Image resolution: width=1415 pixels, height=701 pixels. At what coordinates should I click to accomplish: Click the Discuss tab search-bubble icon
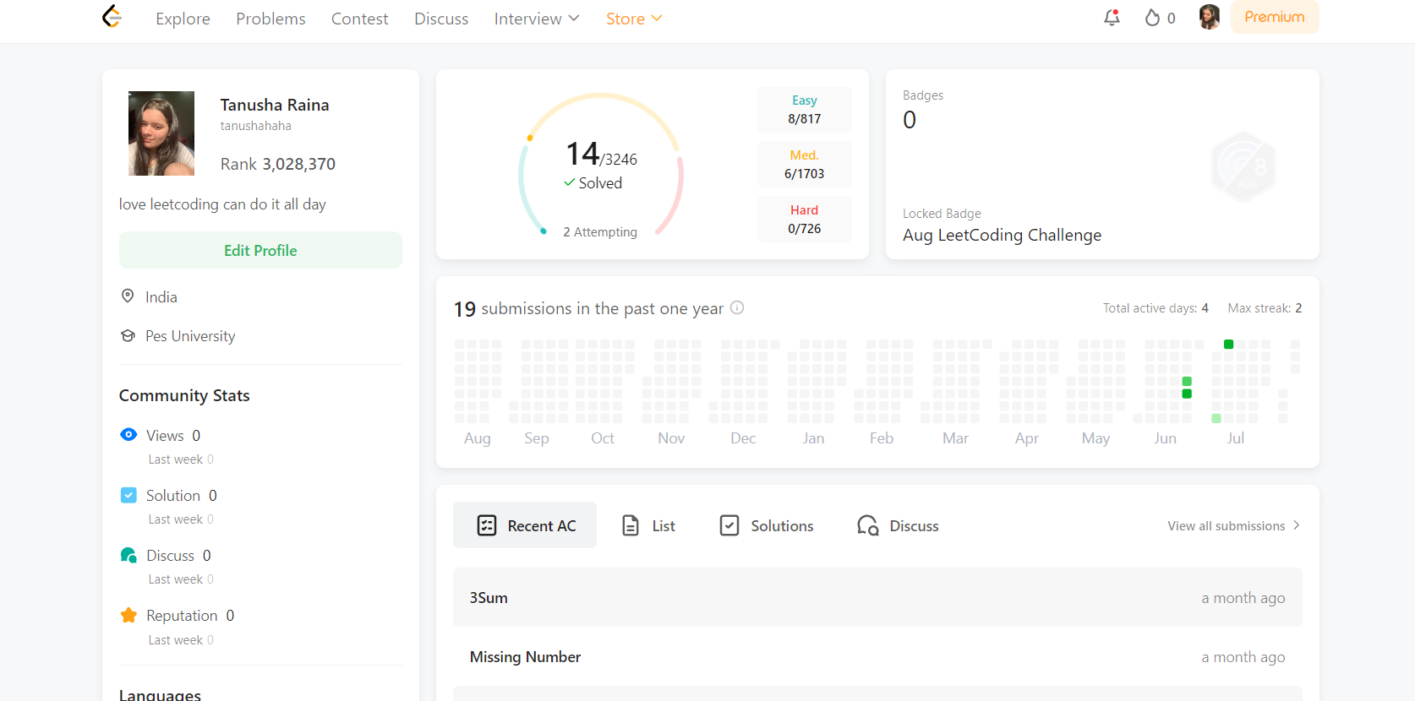[868, 525]
